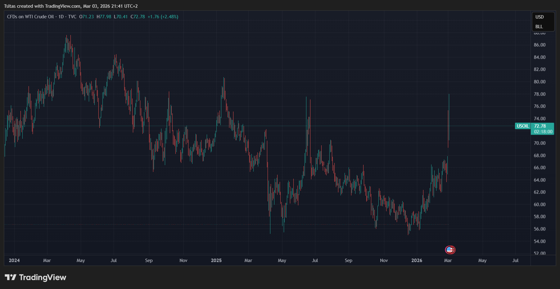Click the TVC exchange label in legend
560x289 pixels.
(x=72, y=17)
